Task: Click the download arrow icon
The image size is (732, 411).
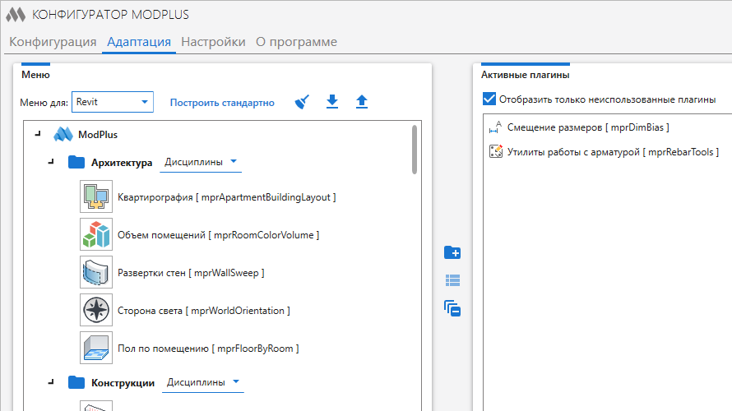Action: pos(332,101)
